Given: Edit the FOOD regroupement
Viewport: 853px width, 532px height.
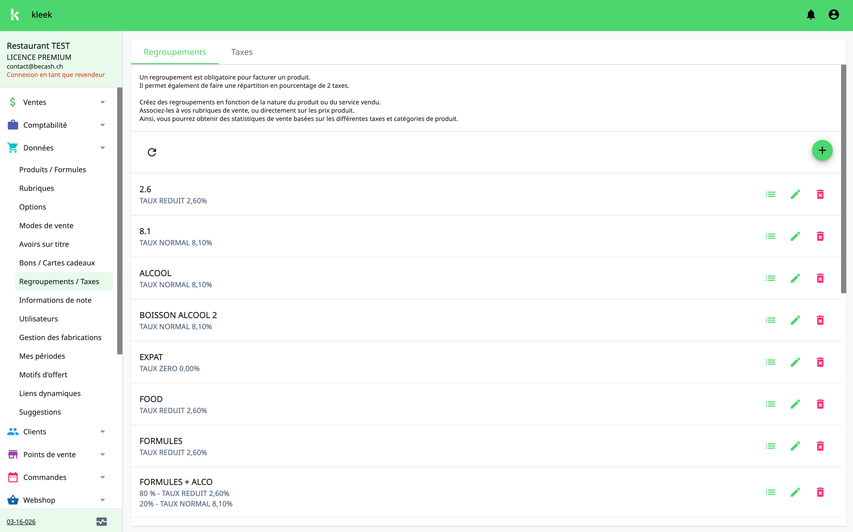Looking at the screenshot, I should (795, 404).
